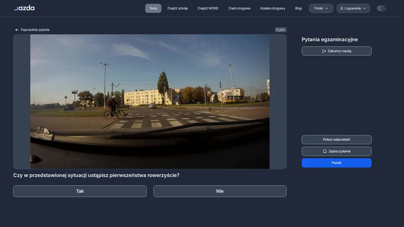404x227 pixels.
Task: Answer Nie to the question
Action: [220, 191]
